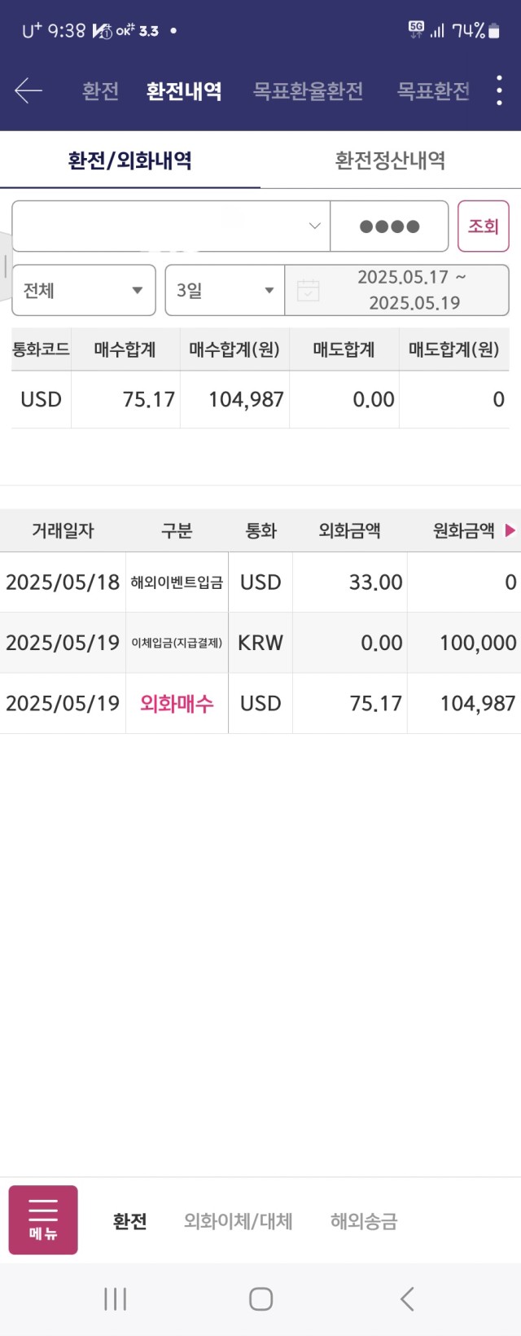Image resolution: width=521 pixels, height=1336 pixels.
Task: Open the 전체 filter dropdown
Action: coord(84,290)
